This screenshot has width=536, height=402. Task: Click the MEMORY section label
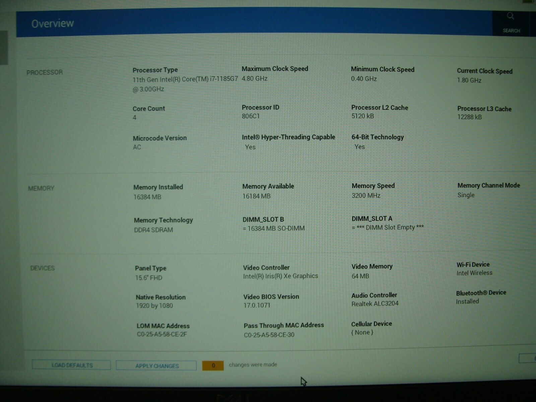click(41, 188)
